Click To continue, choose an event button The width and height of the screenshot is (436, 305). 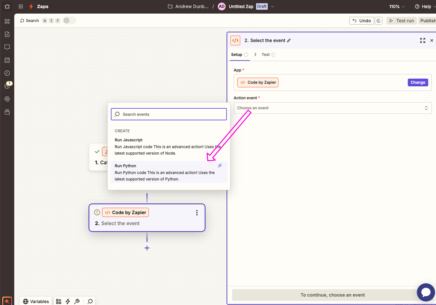(x=333, y=295)
